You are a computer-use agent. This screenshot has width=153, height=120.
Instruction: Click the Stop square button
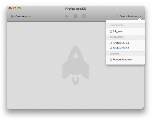pos(76,16)
